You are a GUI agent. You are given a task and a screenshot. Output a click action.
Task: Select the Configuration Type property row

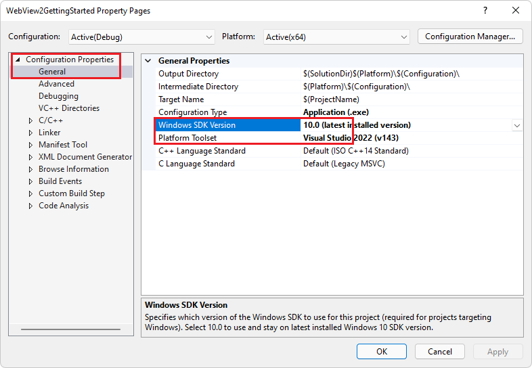[x=339, y=112]
